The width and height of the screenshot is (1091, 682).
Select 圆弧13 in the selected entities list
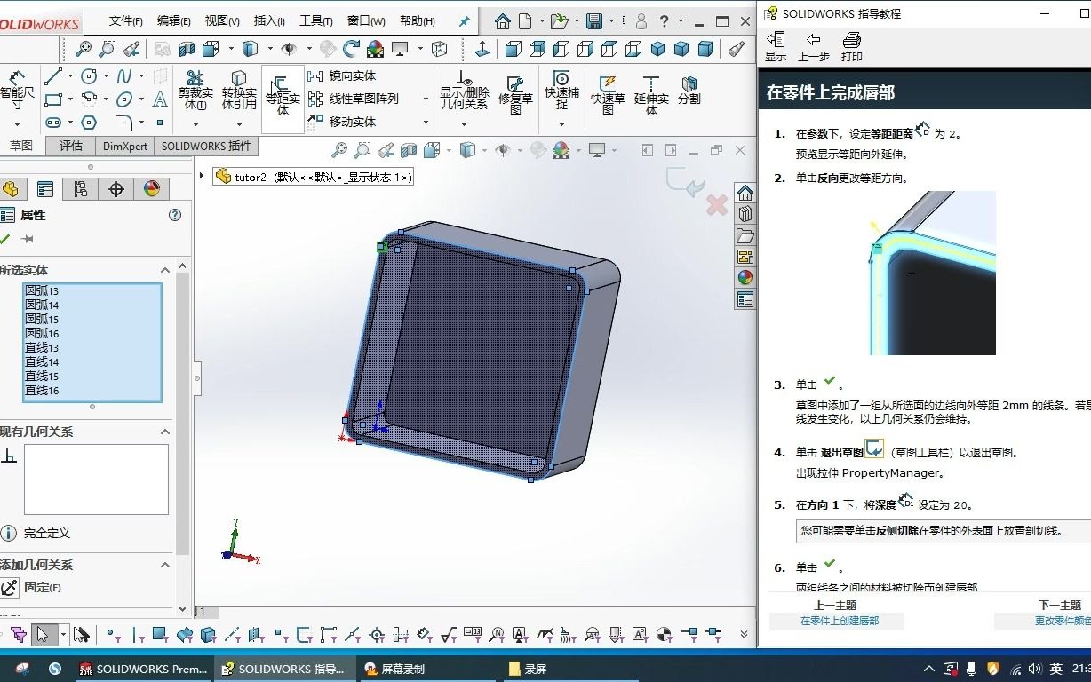[x=43, y=290]
